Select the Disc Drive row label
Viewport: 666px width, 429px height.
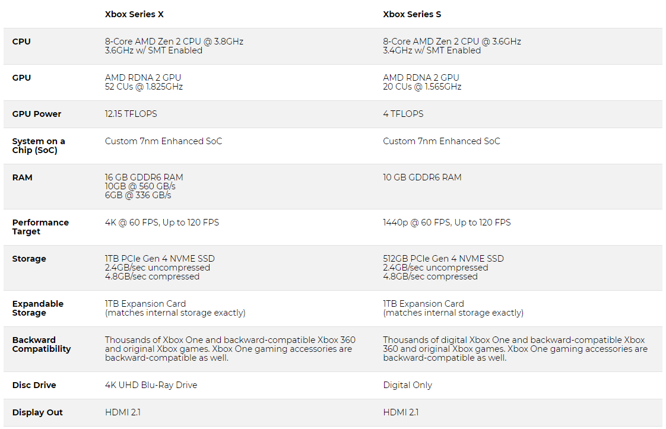(34, 385)
